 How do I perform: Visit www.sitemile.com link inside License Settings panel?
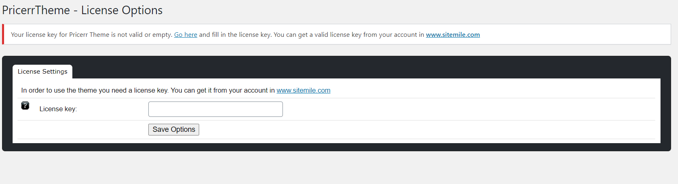click(303, 91)
